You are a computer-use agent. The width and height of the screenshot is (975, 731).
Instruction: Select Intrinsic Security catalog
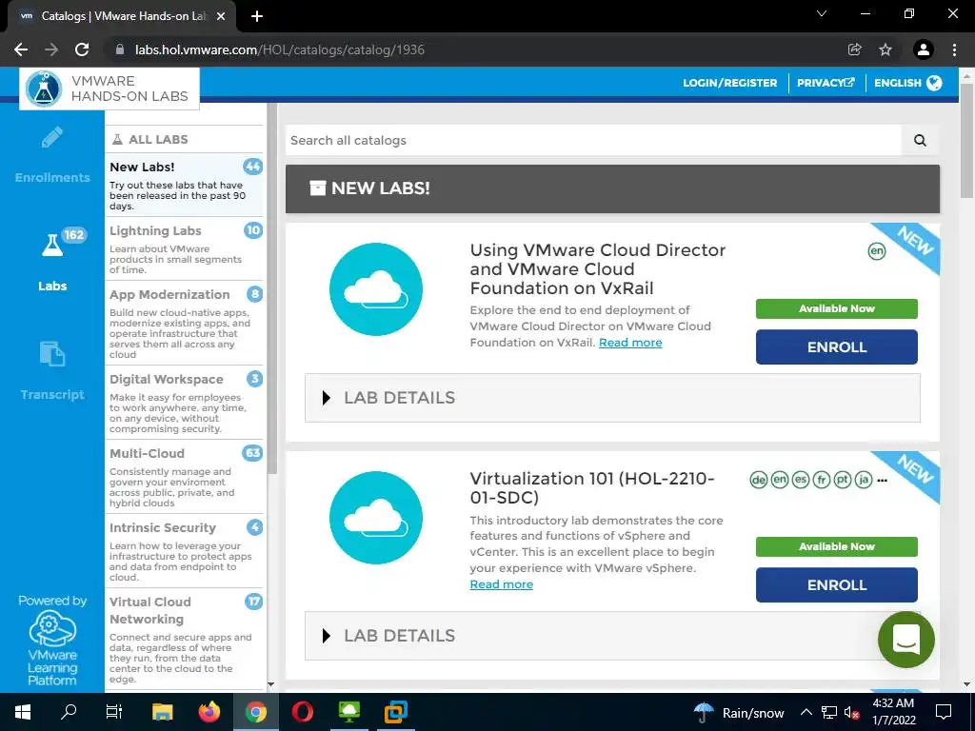click(x=186, y=551)
